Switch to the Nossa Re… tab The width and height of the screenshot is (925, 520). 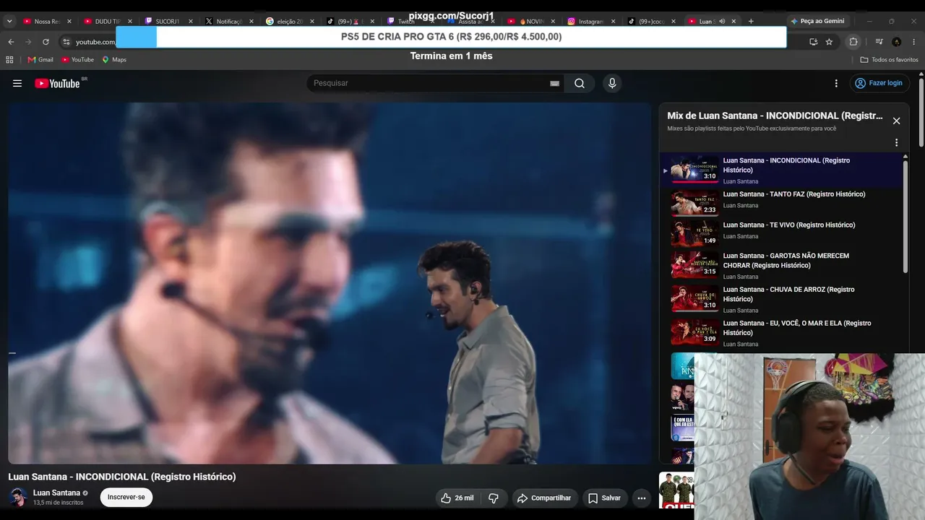click(47, 22)
